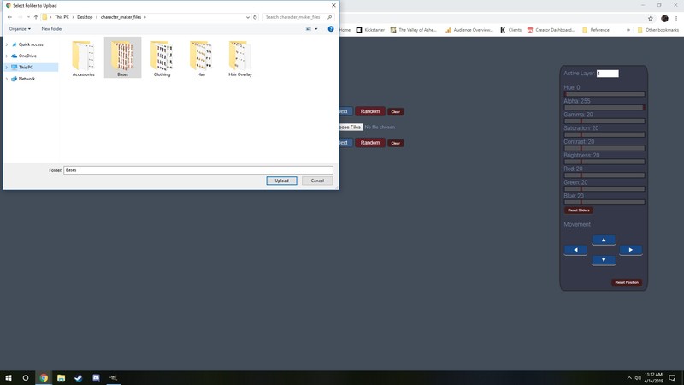The width and height of the screenshot is (684, 385).
Task: Open the Other bookmarks folder
Action: point(658,30)
